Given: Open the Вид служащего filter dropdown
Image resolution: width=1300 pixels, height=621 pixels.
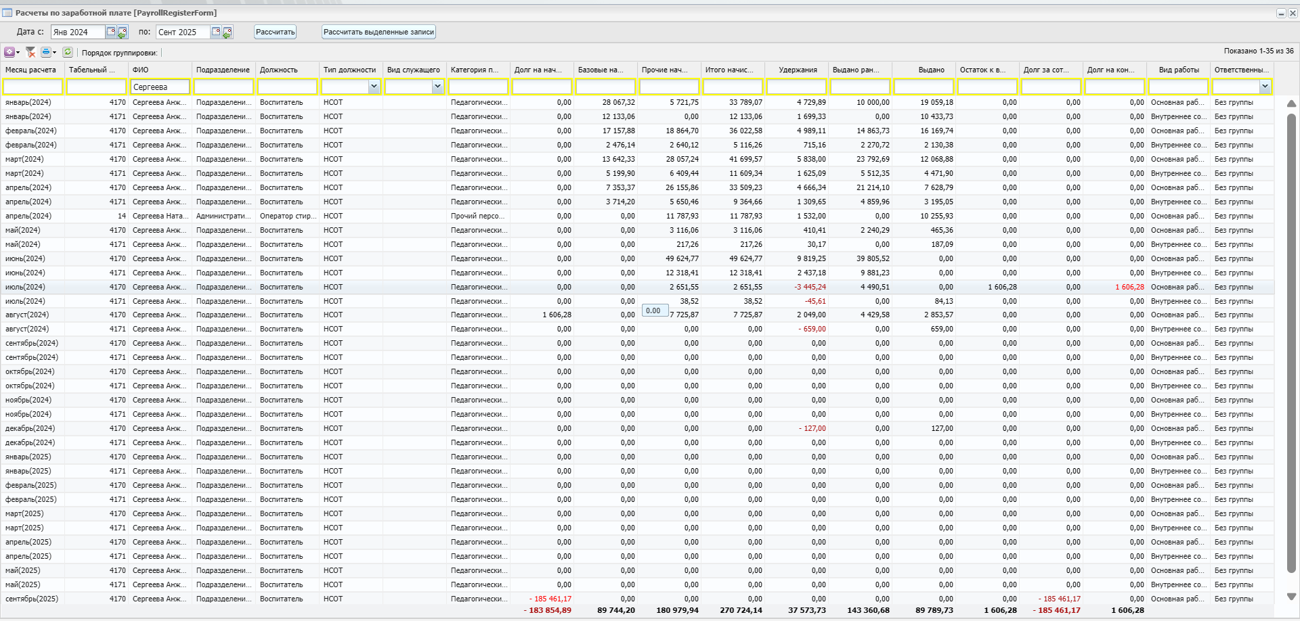Looking at the screenshot, I should point(437,87).
